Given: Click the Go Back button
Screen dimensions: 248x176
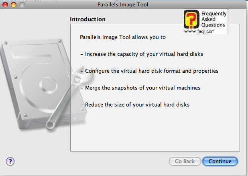Looking at the screenshot, I should 185,161.
